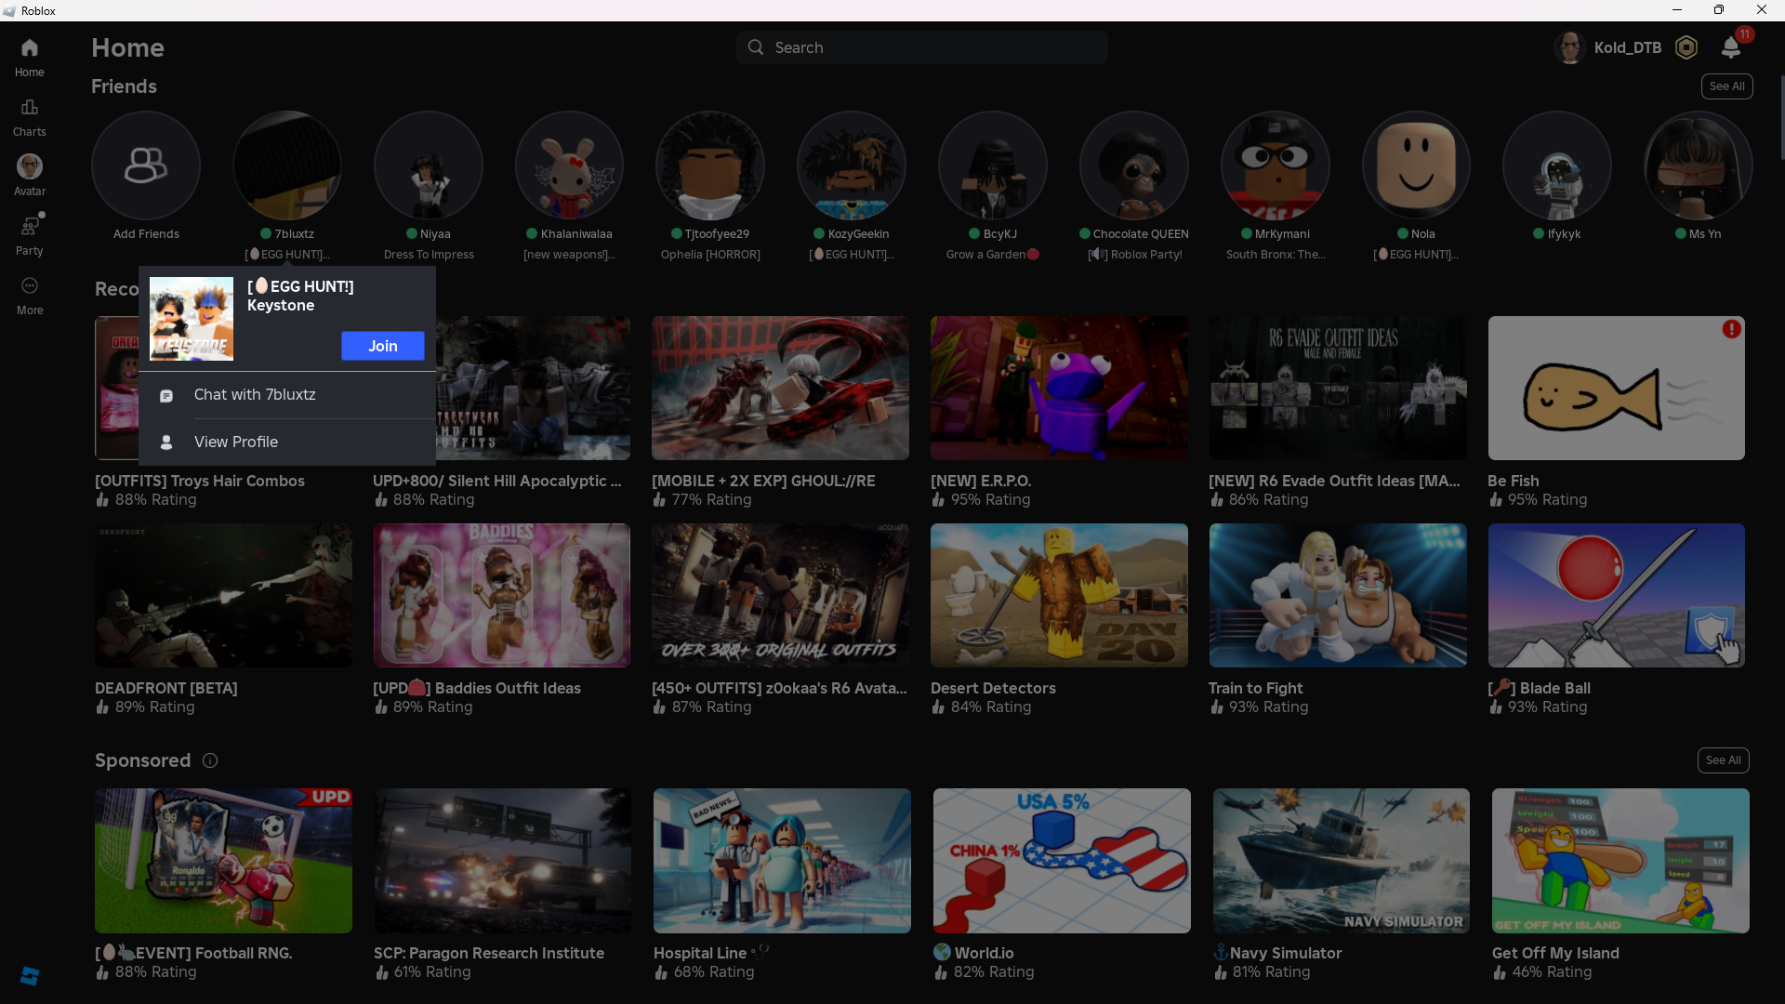The image size is (1785, 1004).
Task: Open Baddies Outfit Ideas thumbnail
Action: (502, 595)
